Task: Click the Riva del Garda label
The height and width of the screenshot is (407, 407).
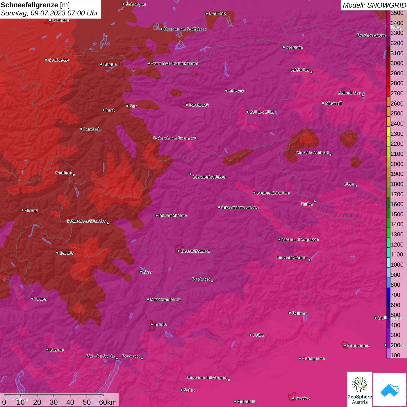Action: tap(100, 356)
